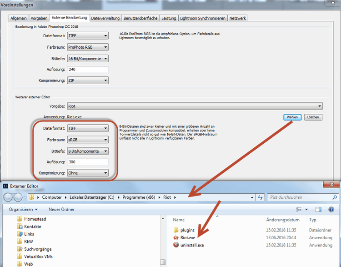The height and width of the screenshot is (267, 341).
Task: Click the Löschen button
Action: coord(313,117)
